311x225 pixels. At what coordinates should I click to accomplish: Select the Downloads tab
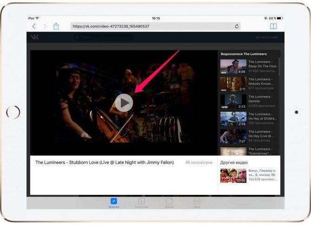(142, 203)
